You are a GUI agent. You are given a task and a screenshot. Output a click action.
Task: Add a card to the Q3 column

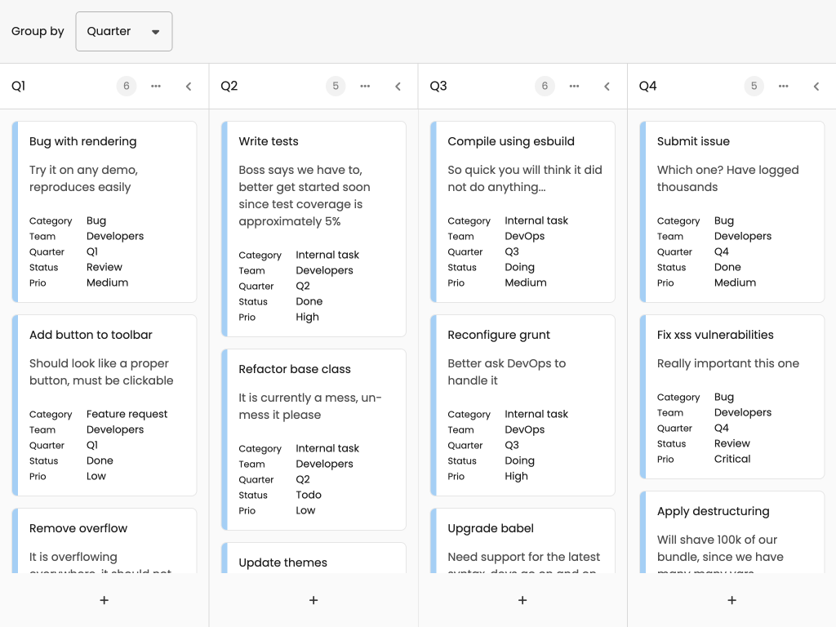coord(522,600)
